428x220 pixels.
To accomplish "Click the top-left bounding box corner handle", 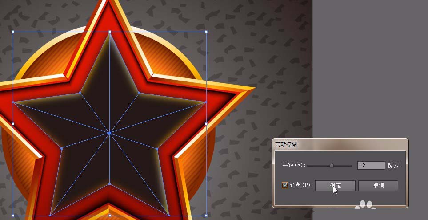I will point(13,32).
